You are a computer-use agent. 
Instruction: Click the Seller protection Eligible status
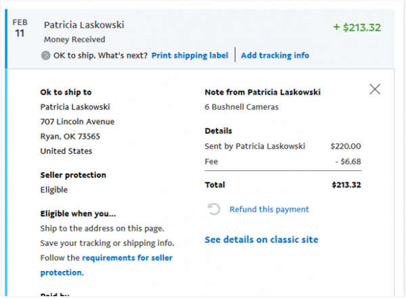tap(54, 190)
